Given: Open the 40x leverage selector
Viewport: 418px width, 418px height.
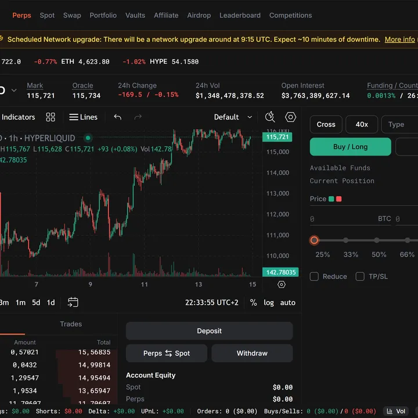Looking at the screenshot, I should point(362,124).
